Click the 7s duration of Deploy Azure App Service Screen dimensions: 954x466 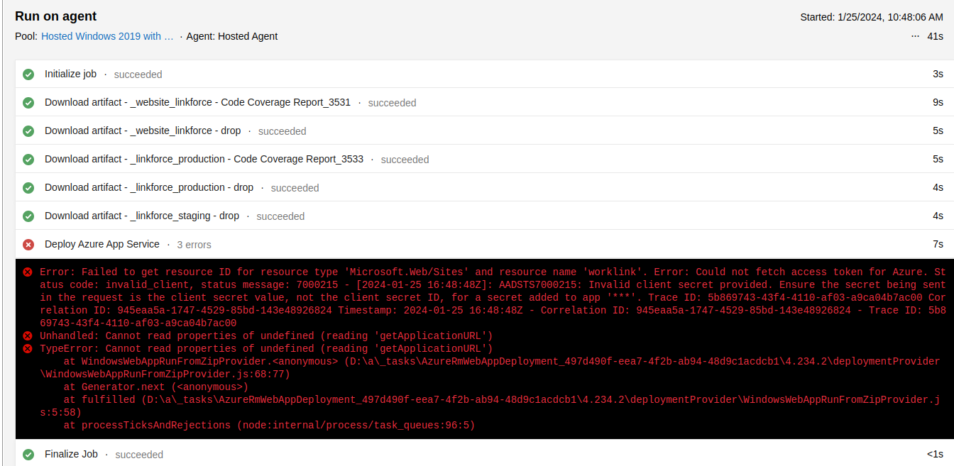click(938, 245)
